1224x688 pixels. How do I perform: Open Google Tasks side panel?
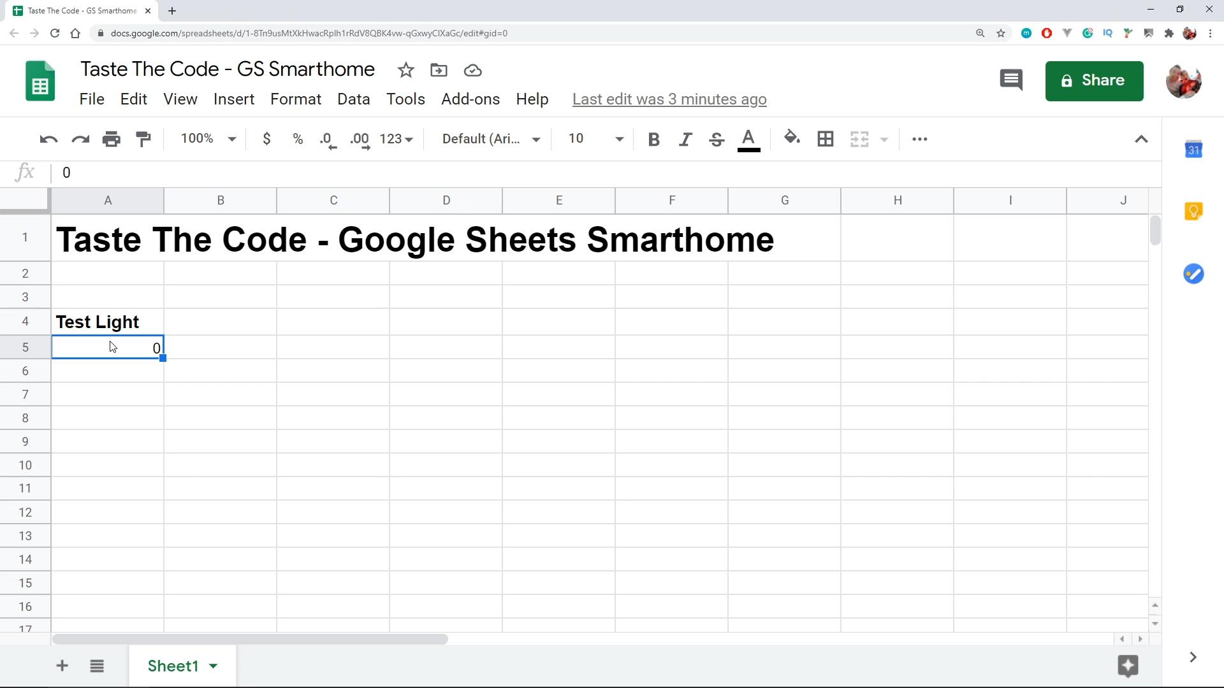coord(1193,274)
